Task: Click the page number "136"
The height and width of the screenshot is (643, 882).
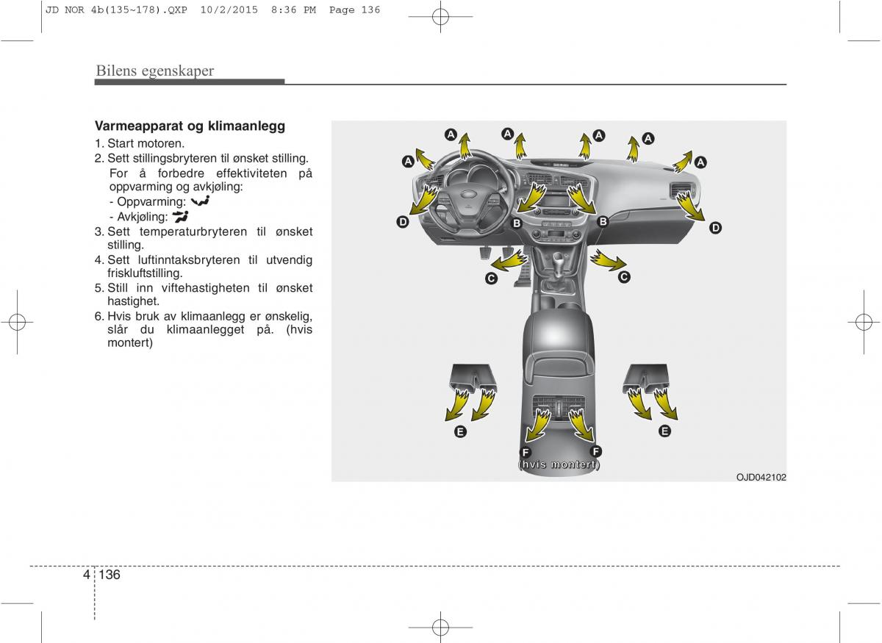Action: [x=110, y=575]
